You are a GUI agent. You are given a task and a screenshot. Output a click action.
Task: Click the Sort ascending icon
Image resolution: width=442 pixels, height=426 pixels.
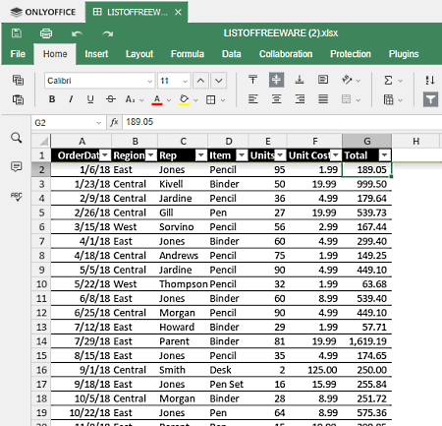click(x=430, y=80)
